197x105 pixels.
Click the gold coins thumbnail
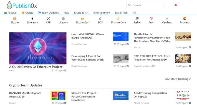click(x=183, y=59)
